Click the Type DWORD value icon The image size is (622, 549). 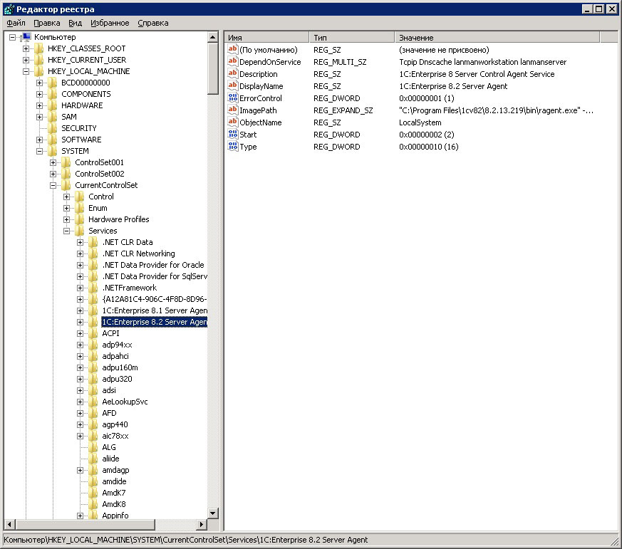pyautogui.click(x=232, y=147)
